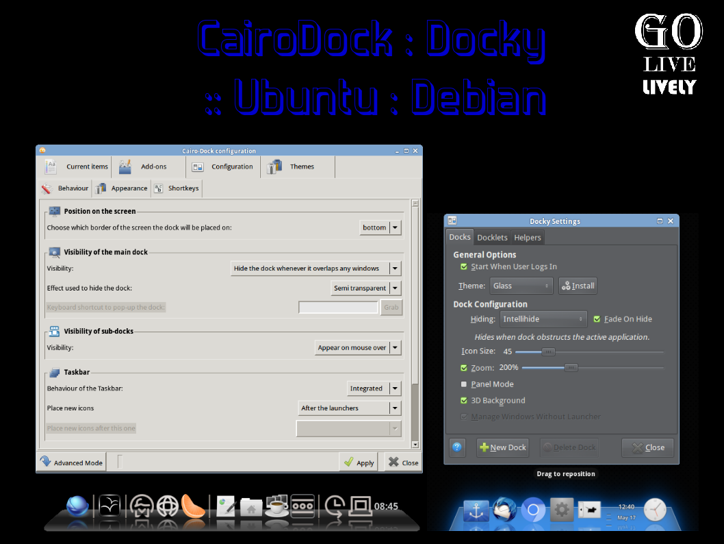Adjust the Zoom slider in Docky Settings
The width and height of the screenshot is (724, 544).
[571, 367]
